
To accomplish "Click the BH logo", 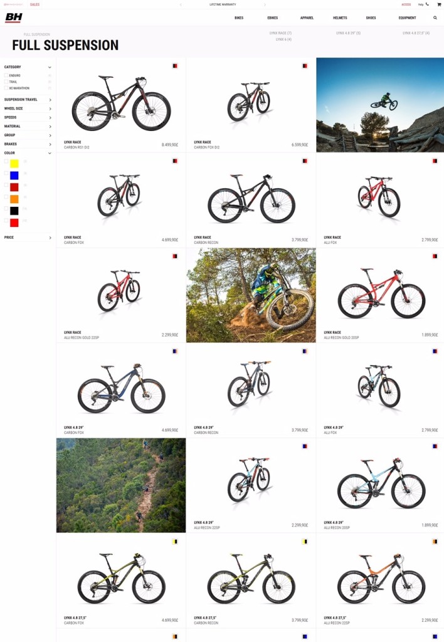I will click(14, 18).
